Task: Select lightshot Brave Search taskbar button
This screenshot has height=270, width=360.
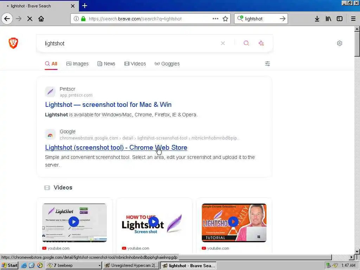Action: [x=188, y=265]
